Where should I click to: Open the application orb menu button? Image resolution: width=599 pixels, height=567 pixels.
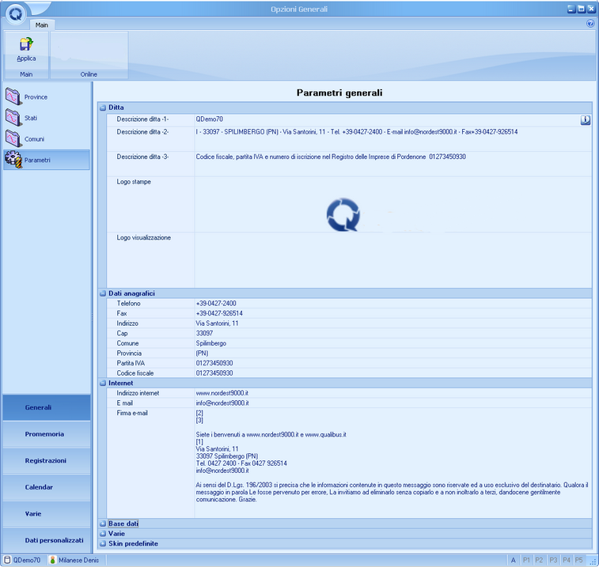16,13
